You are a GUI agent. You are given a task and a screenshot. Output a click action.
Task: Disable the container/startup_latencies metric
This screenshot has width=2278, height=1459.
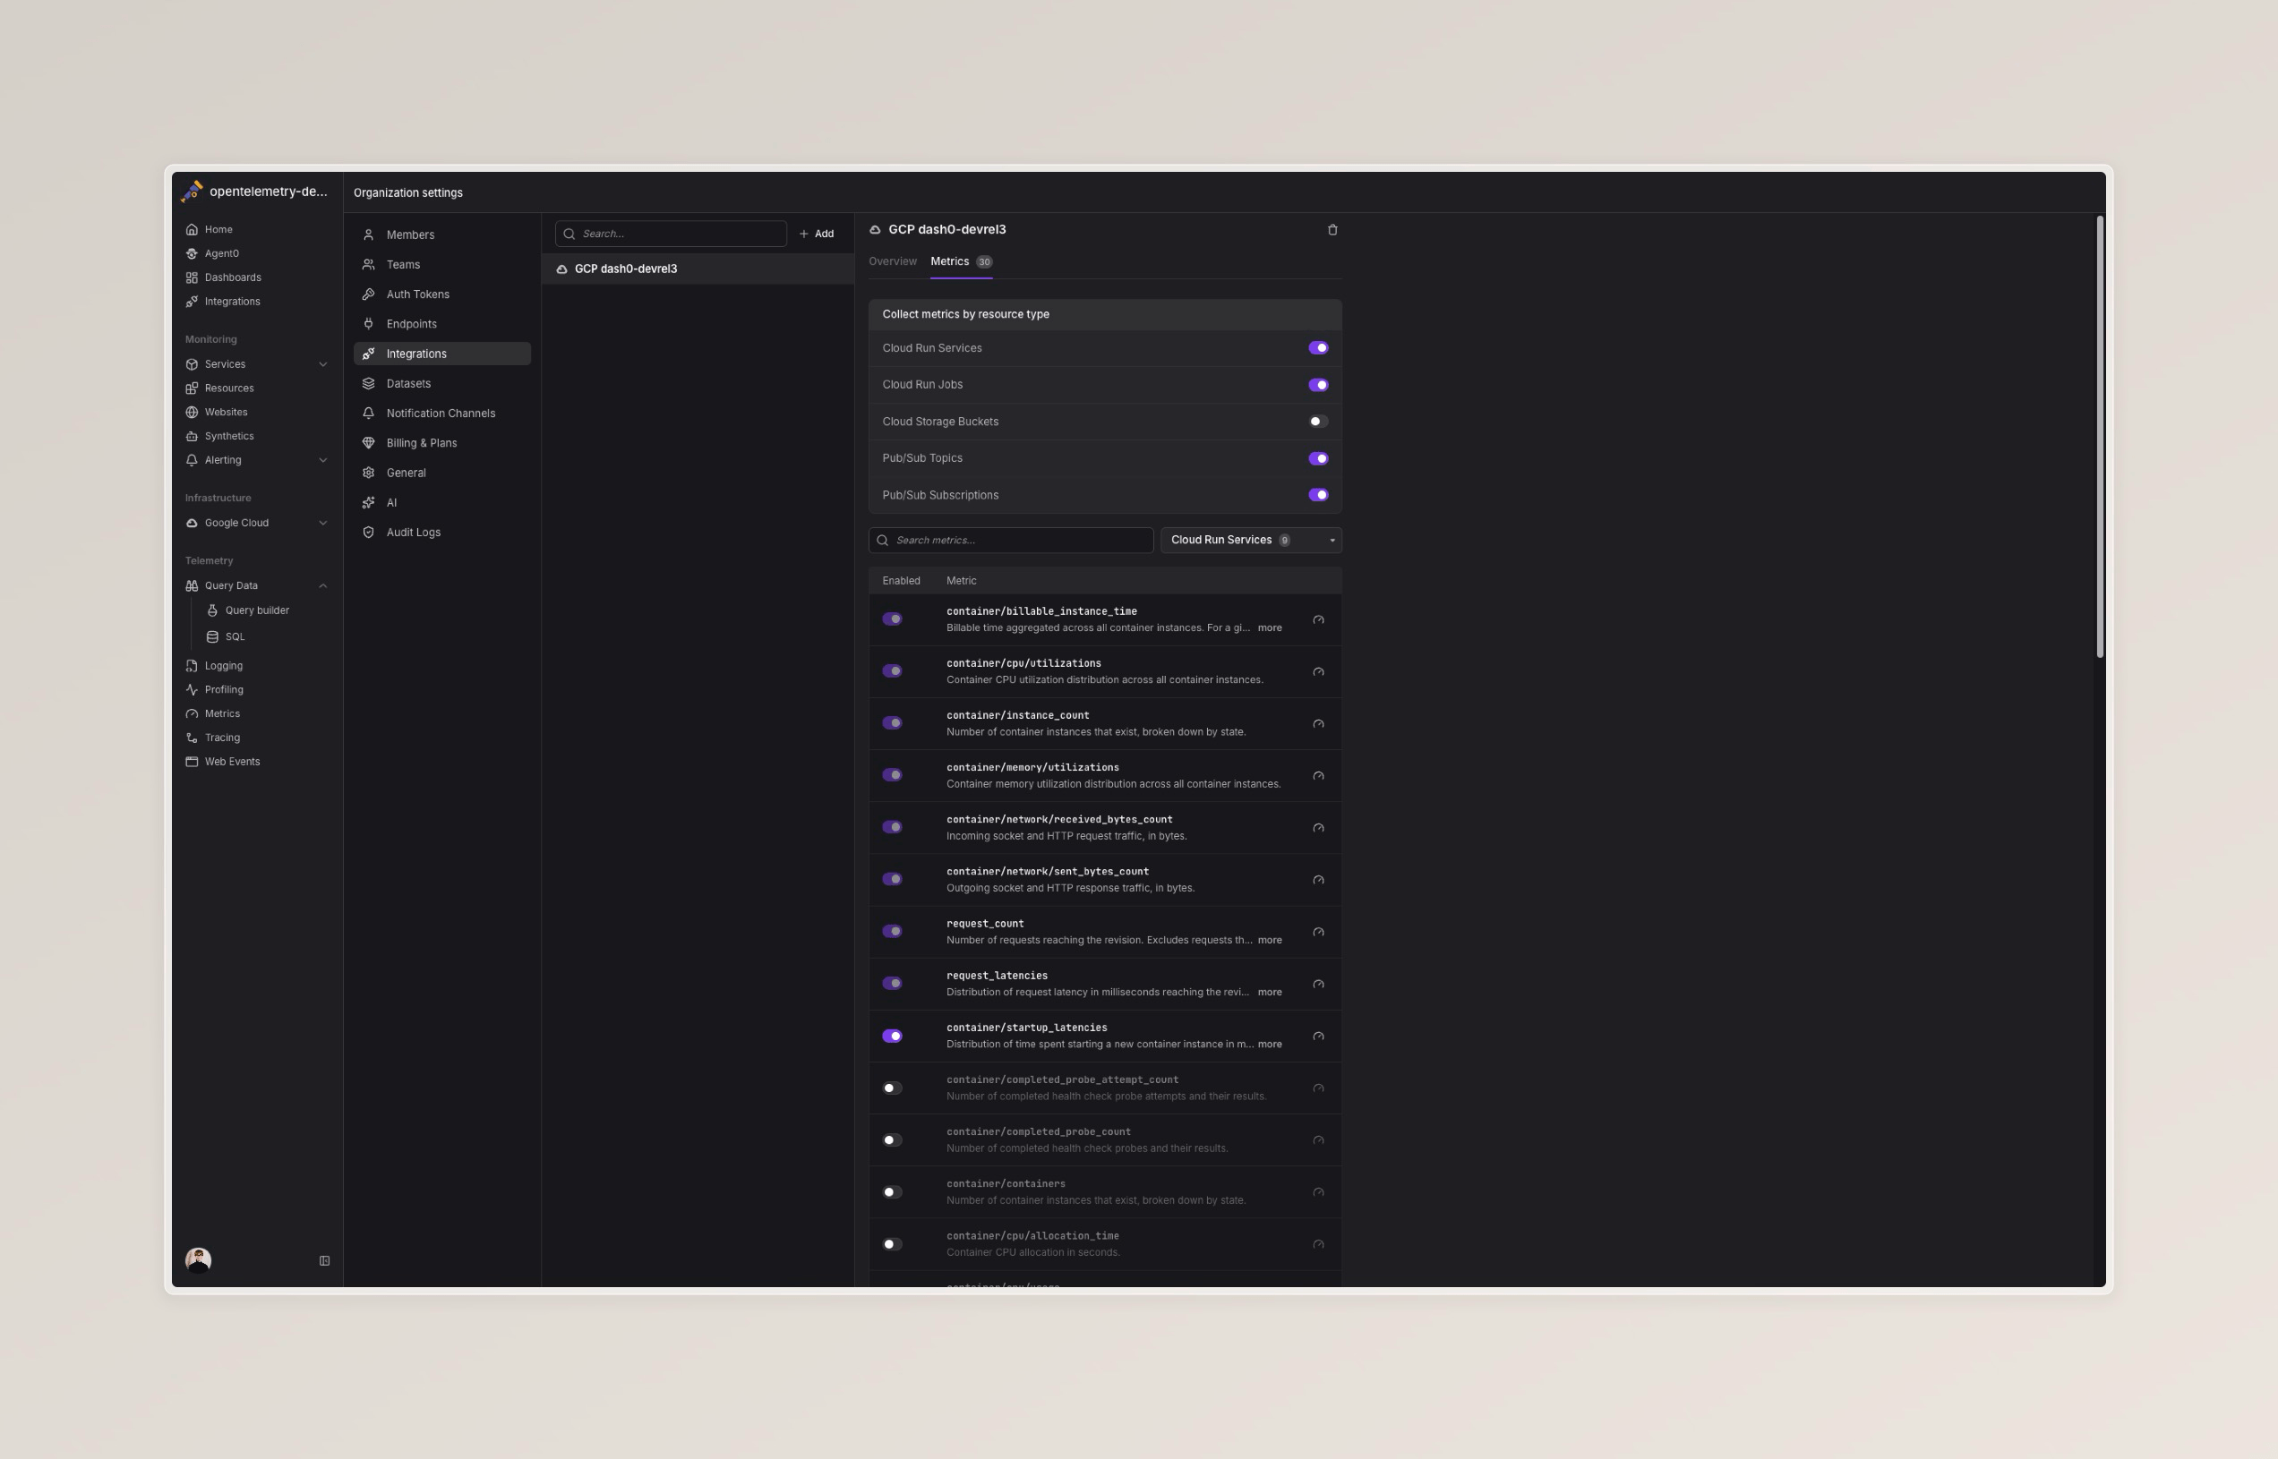(x=892, y=1036)
